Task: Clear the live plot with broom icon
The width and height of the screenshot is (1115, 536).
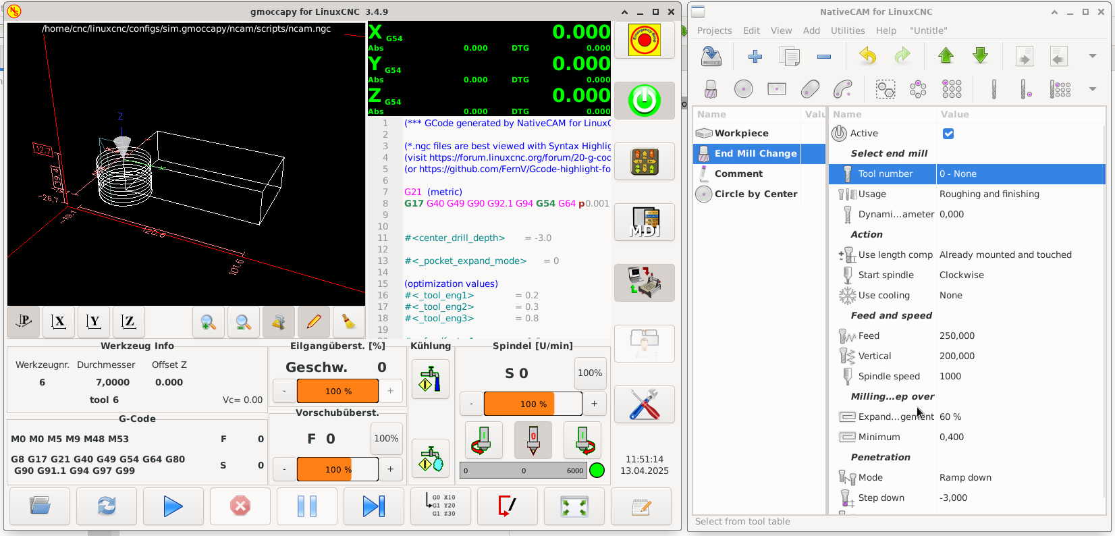Action: (x=349, y=322)
